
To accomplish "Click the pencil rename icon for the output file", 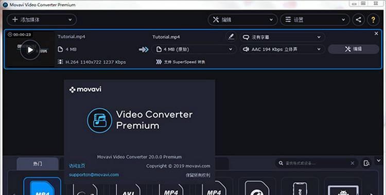I will (231, 37).
